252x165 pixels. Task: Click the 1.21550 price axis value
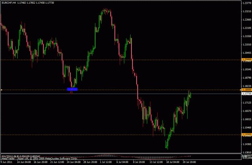(247, 36)
